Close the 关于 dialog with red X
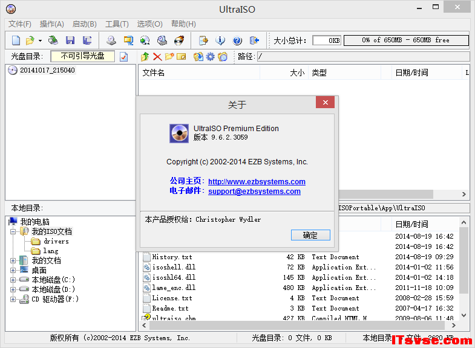Image resolution: width=475 pixels, height=348 pixels. tap(326, 102)
